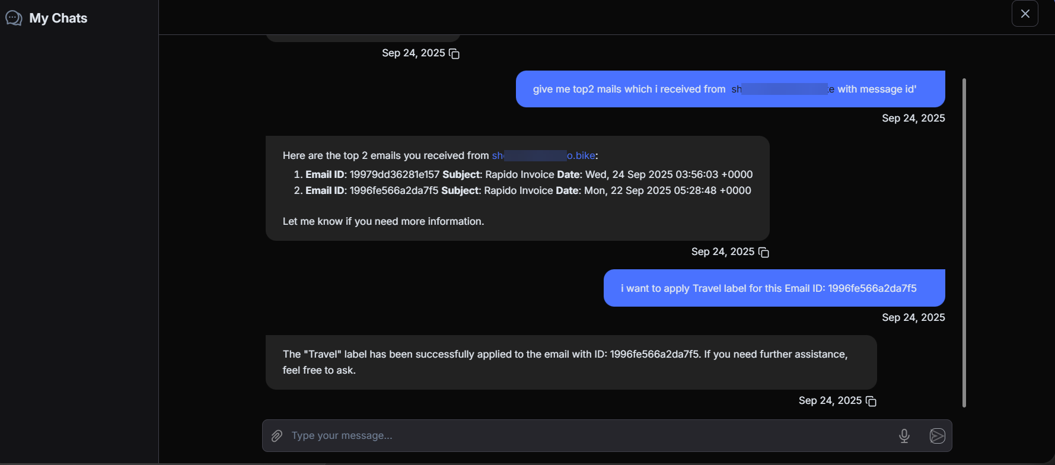The image size is (1055, 465).
Task: Copy the Travel label confirmation response
Action: [871, 402]
